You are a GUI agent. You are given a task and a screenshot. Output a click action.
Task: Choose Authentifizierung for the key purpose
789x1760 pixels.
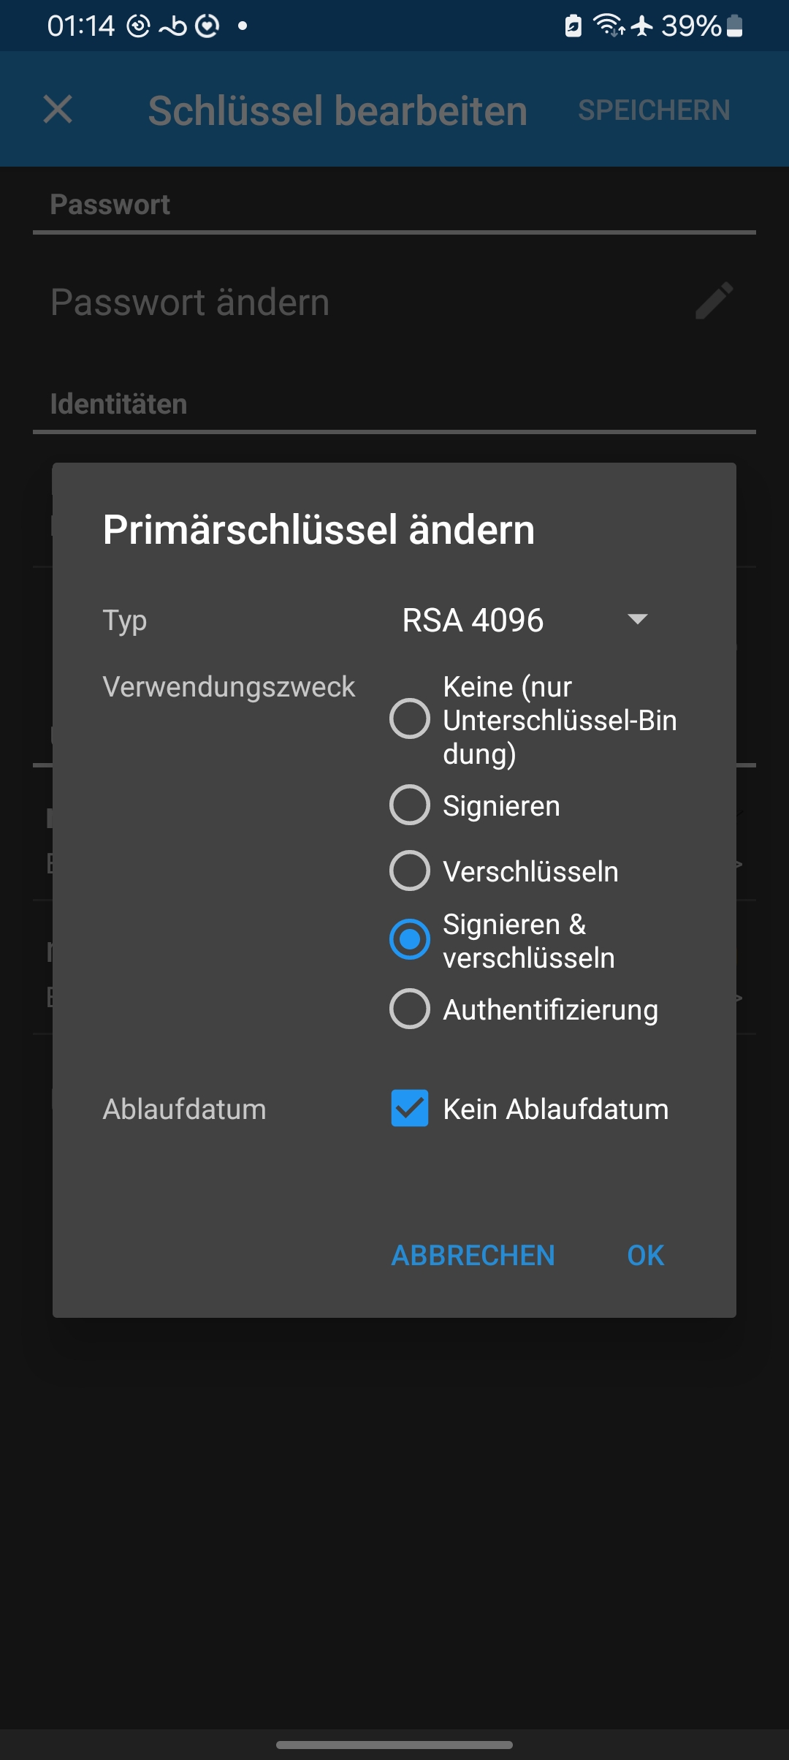tap(410, 1009)
